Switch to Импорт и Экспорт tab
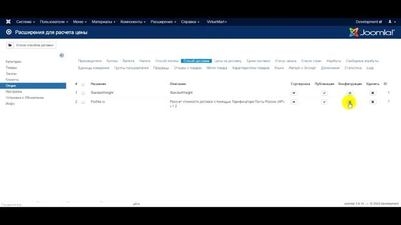Viewport: 401px width, 225px height. [302, 68]
